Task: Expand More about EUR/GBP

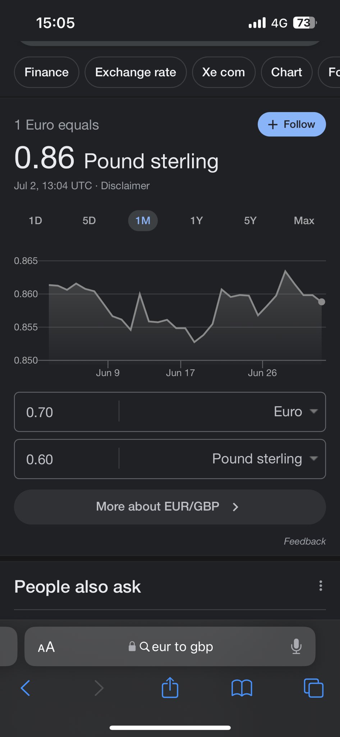Action: 170,507
